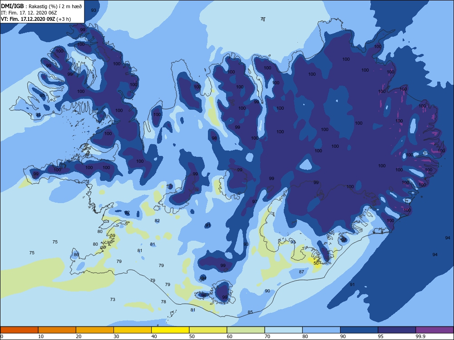Click the 'IT: Fim. 17. 12. 2020 06Z' line
The image size is (454, 340).
click(29, 13)
